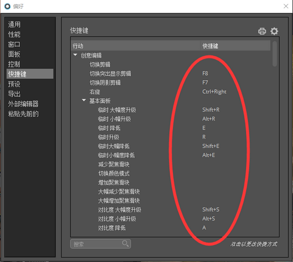Click the magnifier icon in search box
The height and width of the screenshot is (262, 293).
pos(125,243)
